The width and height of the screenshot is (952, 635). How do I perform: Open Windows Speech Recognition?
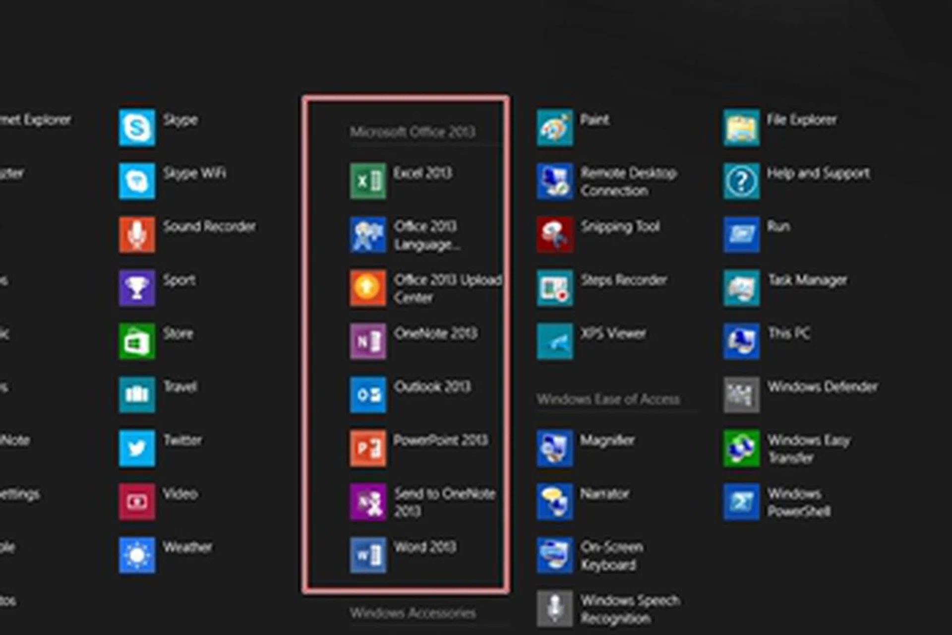(631, 609)
